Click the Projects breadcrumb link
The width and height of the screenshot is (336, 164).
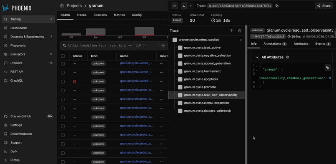click(74, 6)
